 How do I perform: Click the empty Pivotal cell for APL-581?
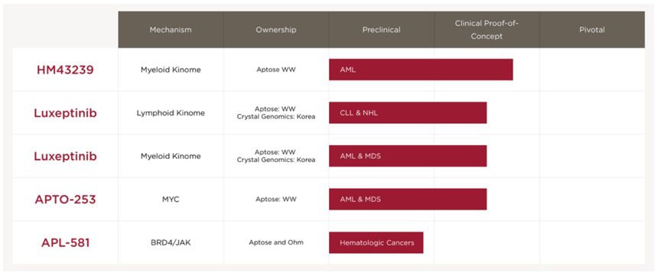592,242
